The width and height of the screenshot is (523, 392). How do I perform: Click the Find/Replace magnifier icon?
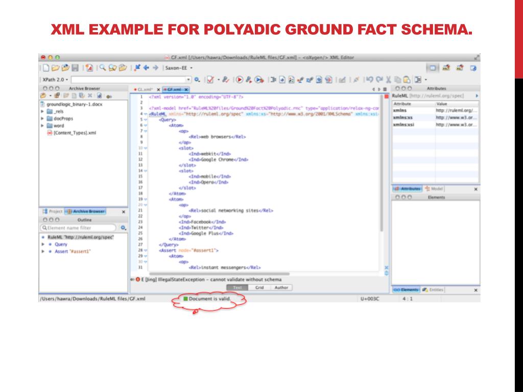click(102, 68)
